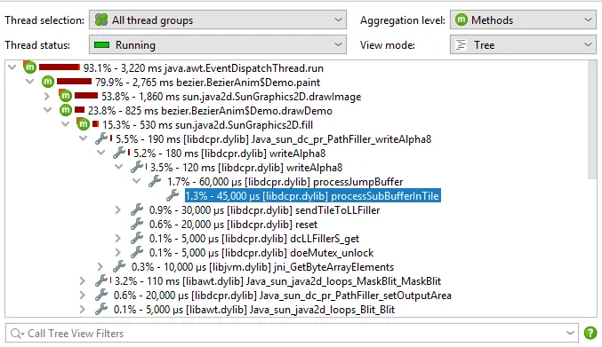Click wrench icon of 3.5% writeAlpha8
The image size is (602, 347).
pos(137,167)
